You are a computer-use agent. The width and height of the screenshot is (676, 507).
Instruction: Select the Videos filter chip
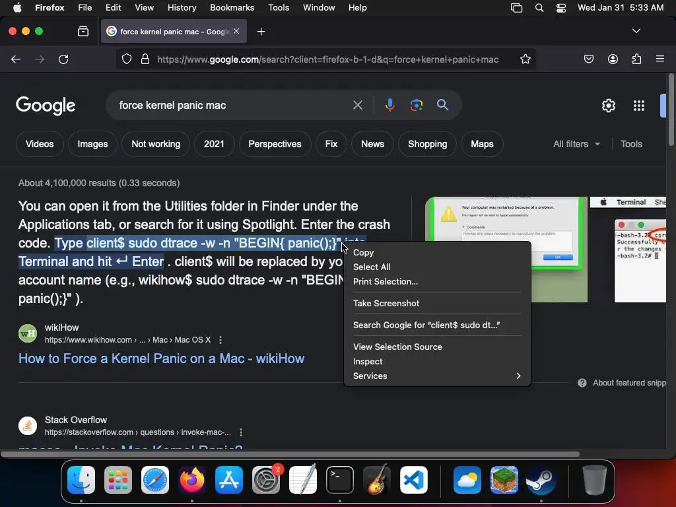(x=40, y=144)
